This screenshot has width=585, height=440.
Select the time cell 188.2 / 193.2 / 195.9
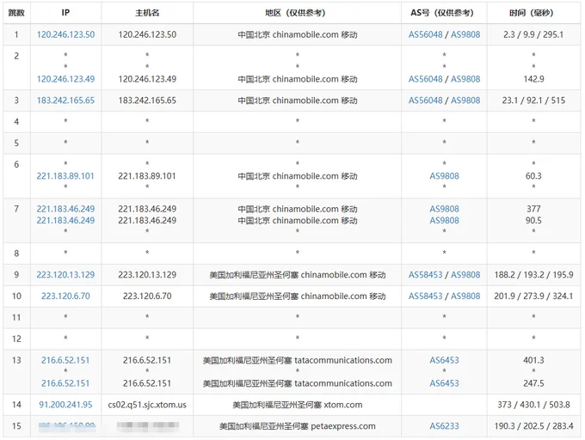534,275
